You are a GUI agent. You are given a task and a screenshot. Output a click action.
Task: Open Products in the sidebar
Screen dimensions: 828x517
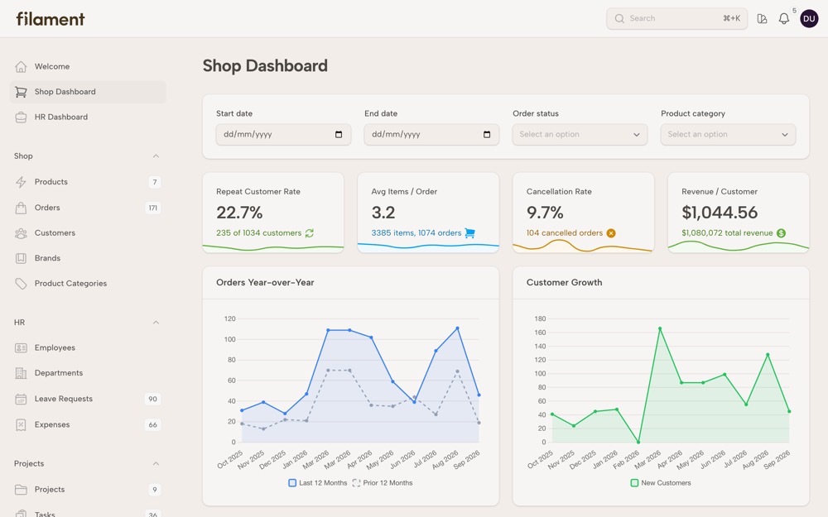(51, 182)
